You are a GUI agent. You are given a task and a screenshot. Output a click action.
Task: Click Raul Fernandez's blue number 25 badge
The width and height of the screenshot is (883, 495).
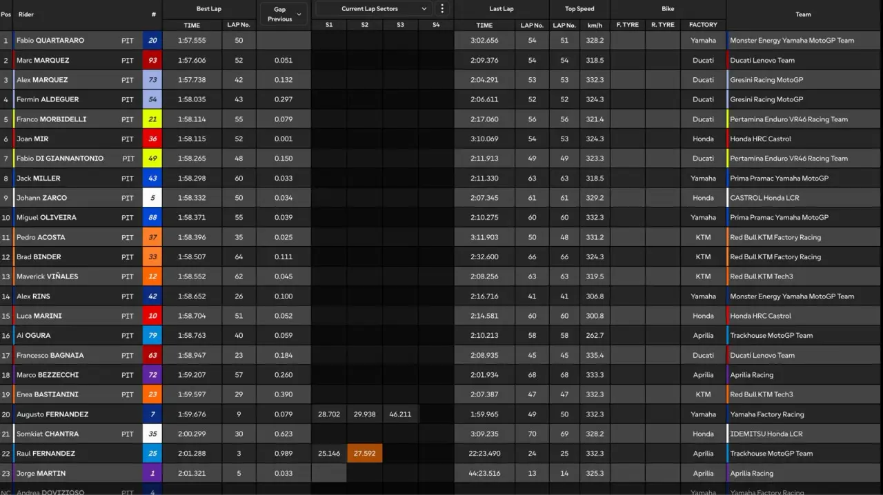pos(152,454)
